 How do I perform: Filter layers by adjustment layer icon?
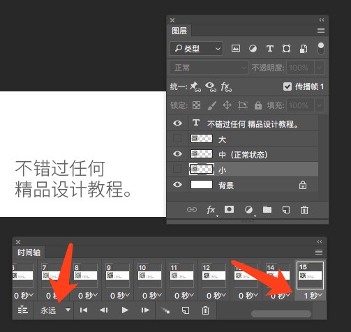tap(253, 49)
